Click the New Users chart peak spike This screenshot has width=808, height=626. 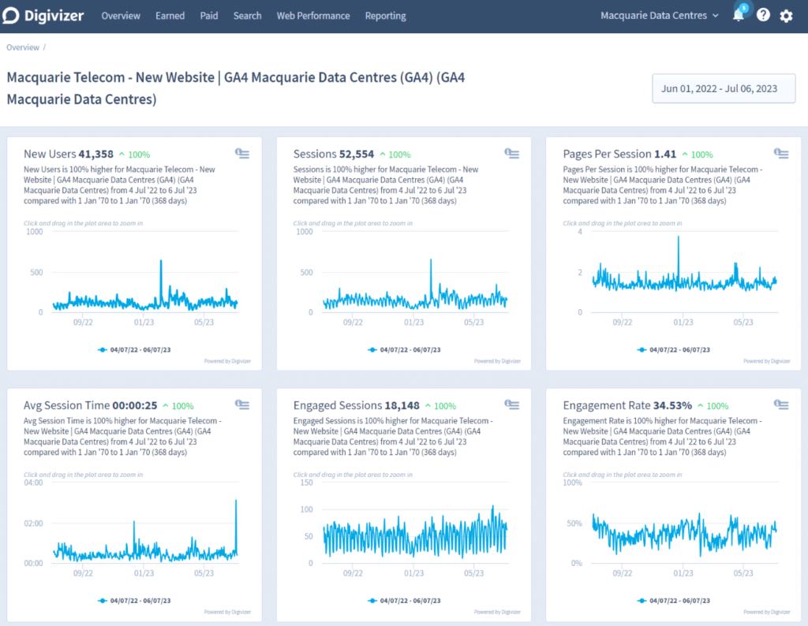pos(161,262)
